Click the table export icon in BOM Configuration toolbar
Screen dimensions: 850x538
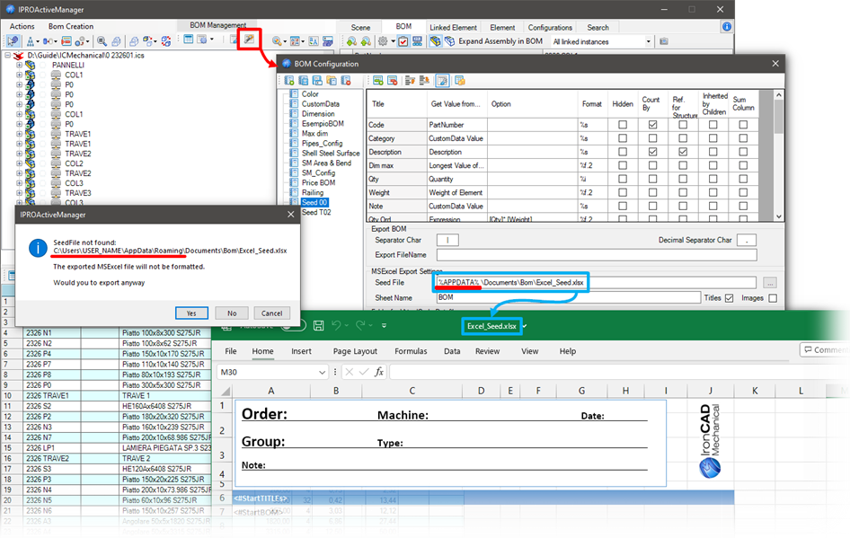[x=460, y=81]
